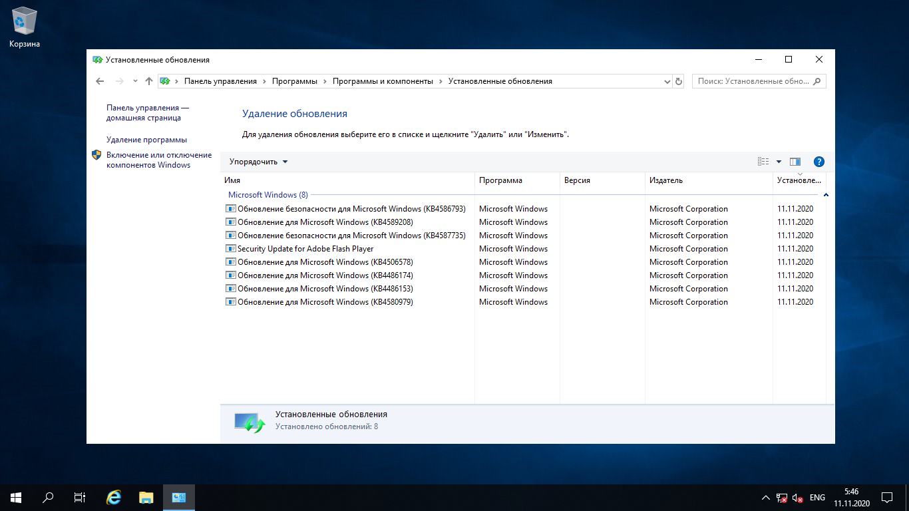Sort by the Версия column header

click(x=602, y=180)
